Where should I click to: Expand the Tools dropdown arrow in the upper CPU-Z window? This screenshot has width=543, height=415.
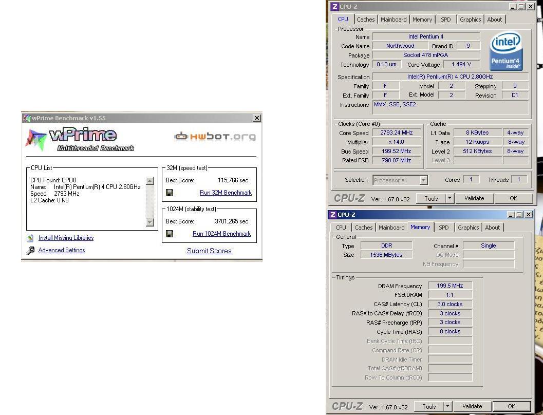[x=450, y=198]
